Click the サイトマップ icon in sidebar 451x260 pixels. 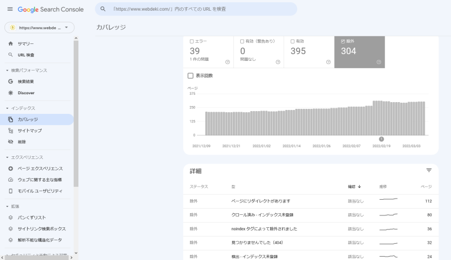click(x=11, y=130)
